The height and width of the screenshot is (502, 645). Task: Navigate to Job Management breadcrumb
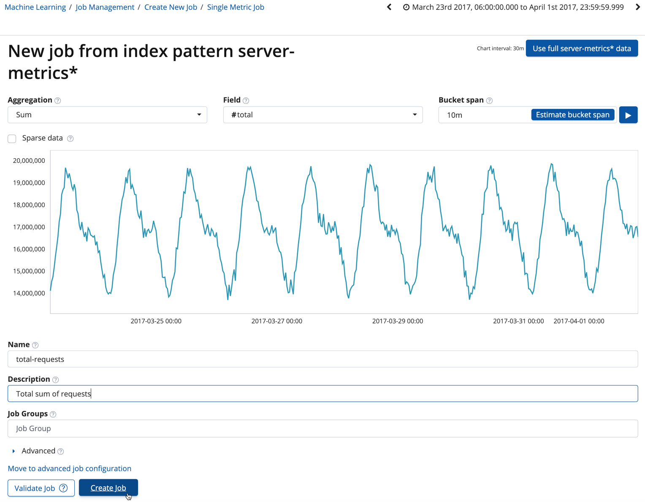click(x=105, y=7)
